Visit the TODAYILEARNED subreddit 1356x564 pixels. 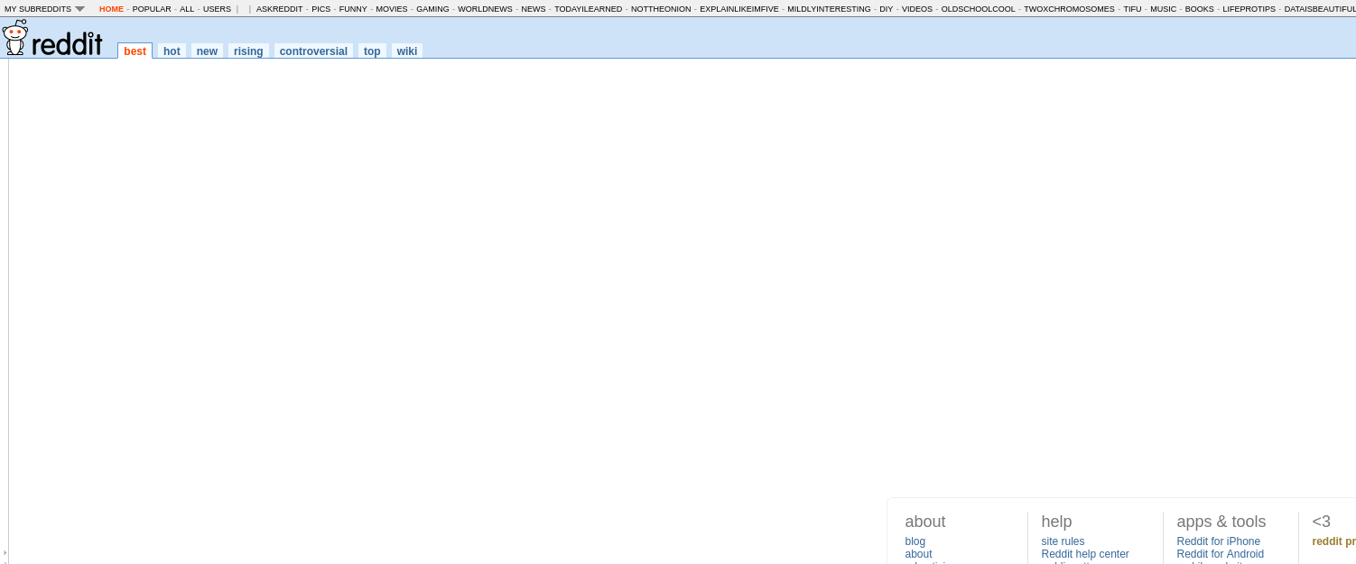(x=589, y=9)
